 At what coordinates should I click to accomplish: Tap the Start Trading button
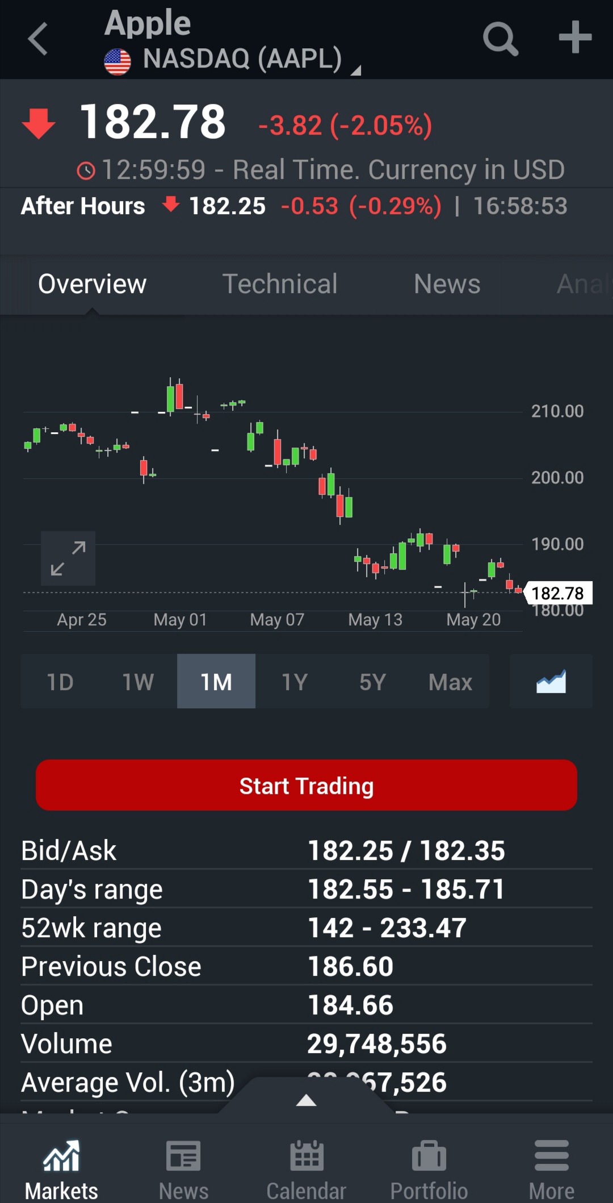click(306, 786)
